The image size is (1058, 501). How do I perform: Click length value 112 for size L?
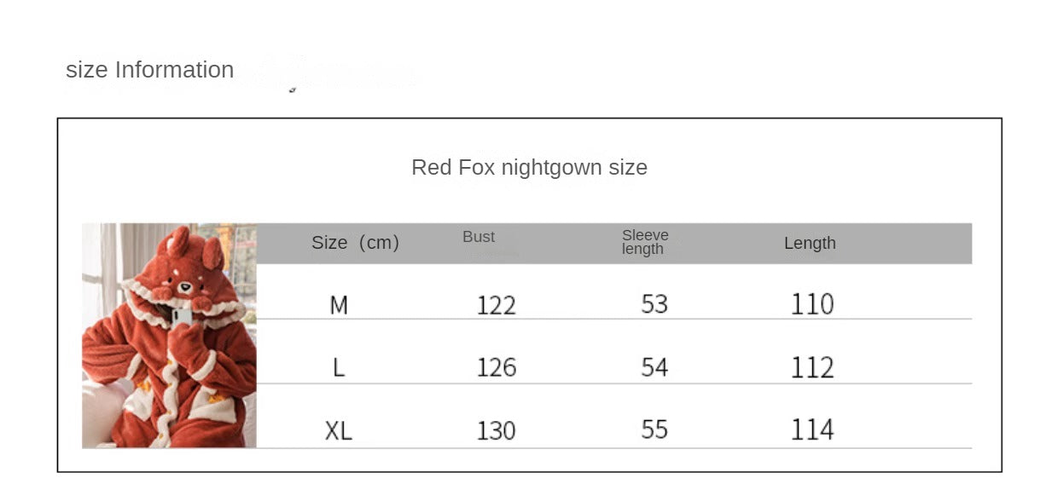[811, 367]
